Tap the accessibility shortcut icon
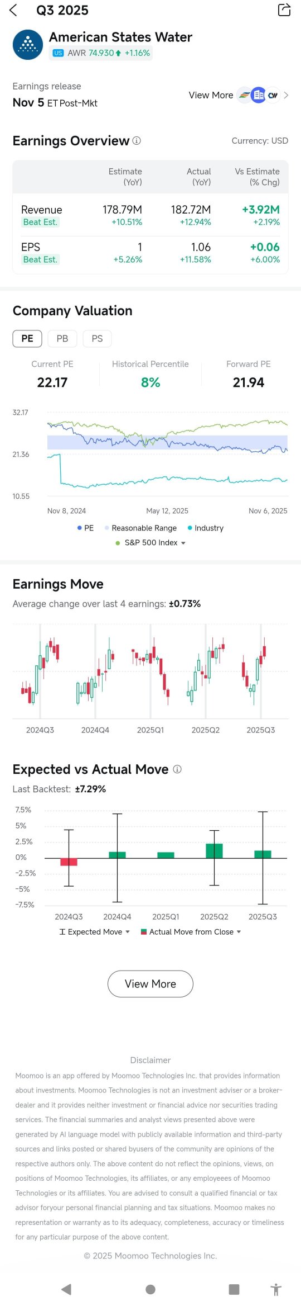Viewport: 301px width, 1306px height. (x=276, y=1289)
